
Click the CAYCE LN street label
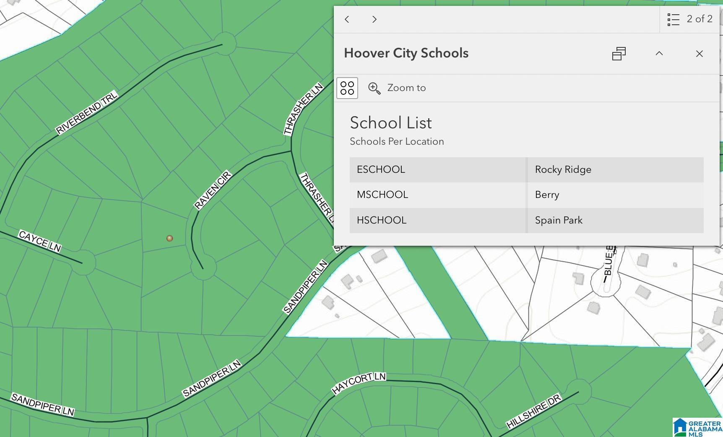[40, 242]
